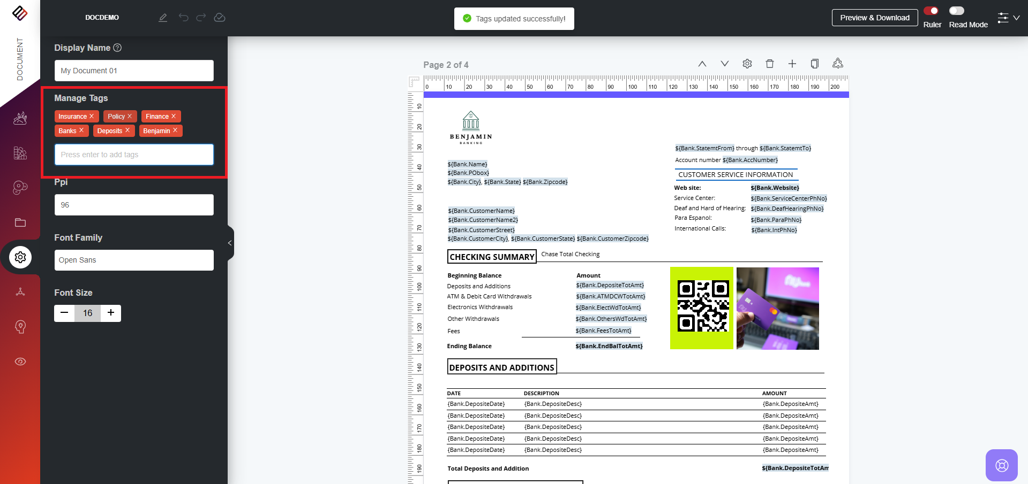
Task: Open the Font Family Open Sans selector
Action: tap(134, 260)
